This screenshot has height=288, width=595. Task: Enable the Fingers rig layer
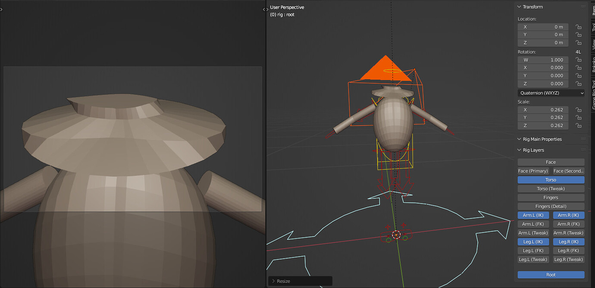click(551, 197)
